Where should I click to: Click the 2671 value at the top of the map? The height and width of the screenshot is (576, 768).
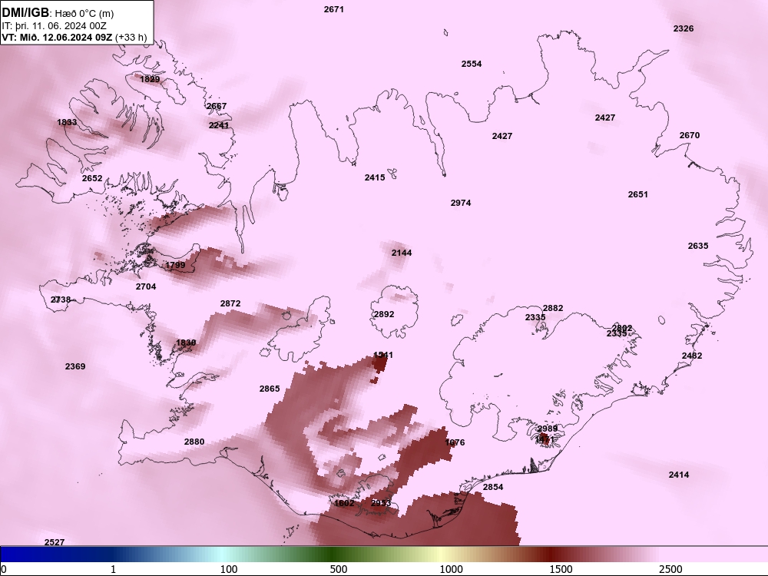pyautogui.click(x=334, y=9)
